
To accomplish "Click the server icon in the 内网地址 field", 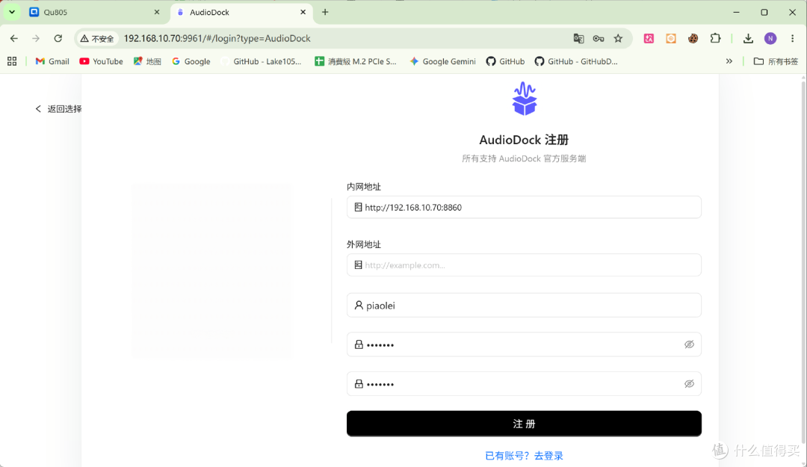I will pyautogui.click(x=358, y=207).
